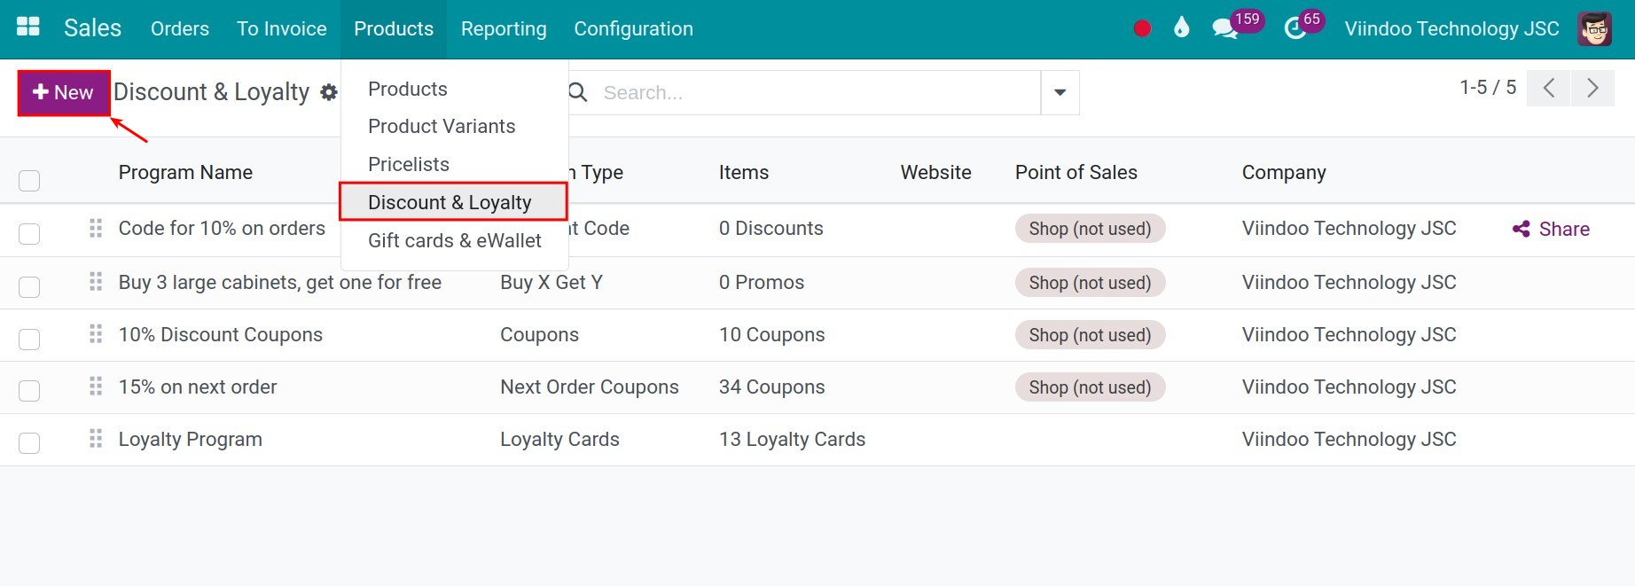Click the 13 Loyalty Cards items cell

[792, 439]
